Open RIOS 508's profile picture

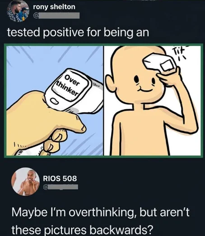click(26, 181)
